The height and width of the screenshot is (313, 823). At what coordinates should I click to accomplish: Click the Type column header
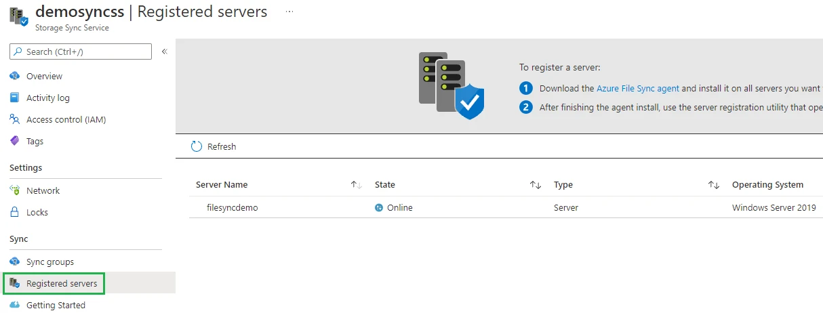[563, 185]
